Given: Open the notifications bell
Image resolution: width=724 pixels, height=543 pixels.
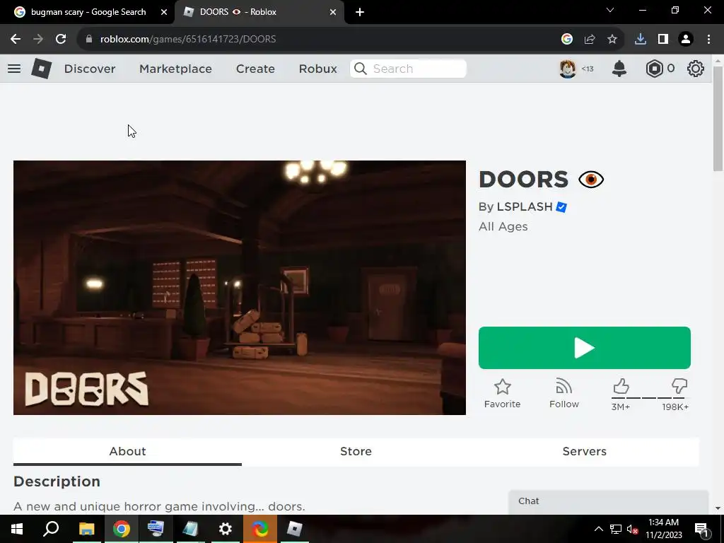Looking at the screenshot, I should pos(619,69).
